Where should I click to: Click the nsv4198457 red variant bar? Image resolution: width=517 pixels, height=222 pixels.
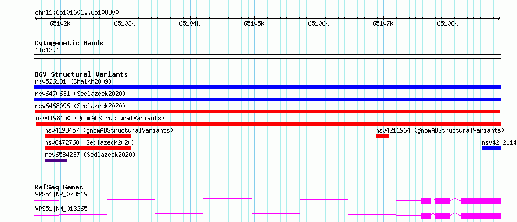click(x=88, y=136)
